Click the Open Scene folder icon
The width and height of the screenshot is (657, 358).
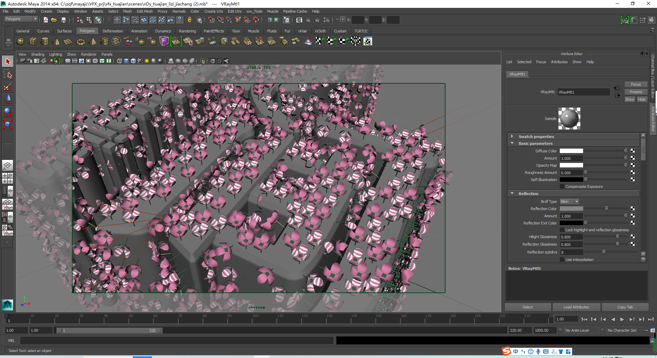(54, 20)
